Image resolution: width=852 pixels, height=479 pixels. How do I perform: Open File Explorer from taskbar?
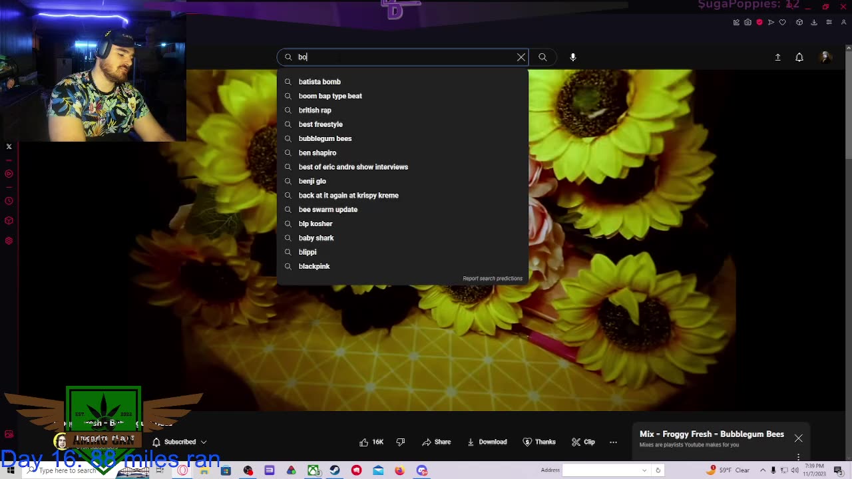click(204, 470)
